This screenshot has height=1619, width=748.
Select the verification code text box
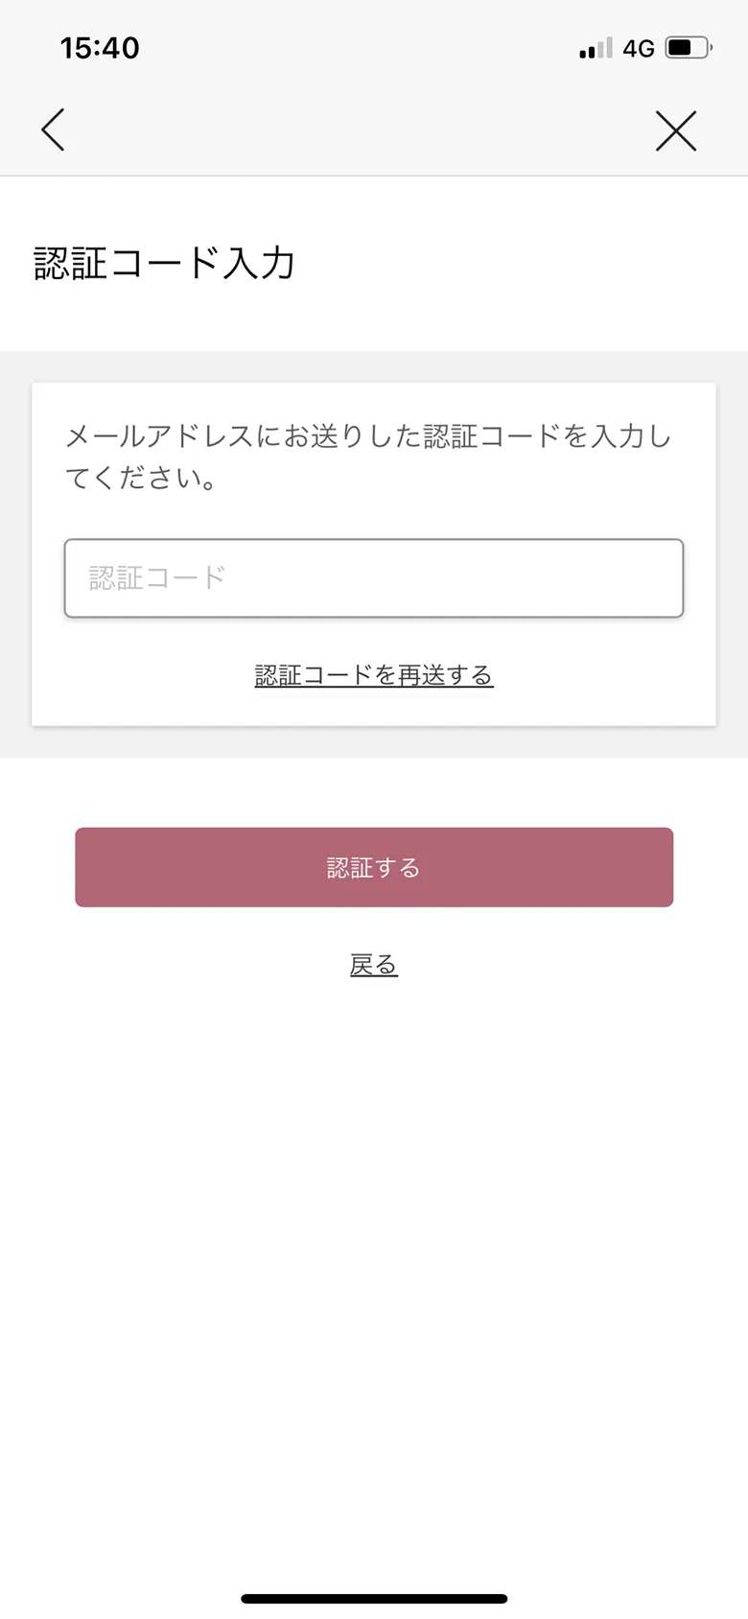(x=374, y=578)
